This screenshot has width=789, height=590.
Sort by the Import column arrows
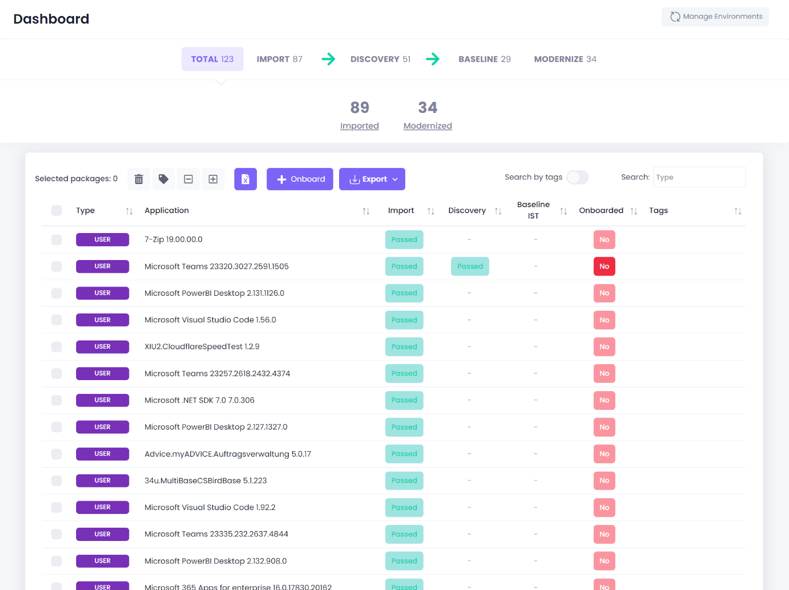pyautogui.click(x=431, y=211)
